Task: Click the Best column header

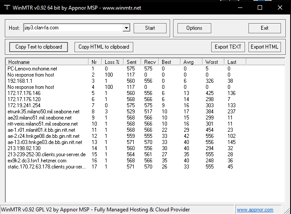Action: coord(170,62)
